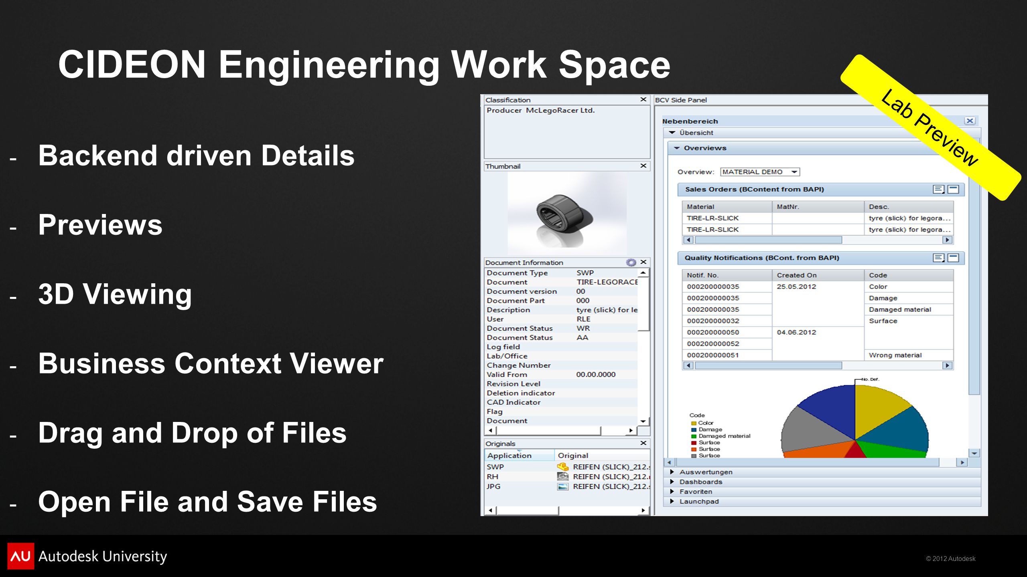Sort notifications by Code column
This screenshot has height=577, width=1027.
(x=909, y=275)
